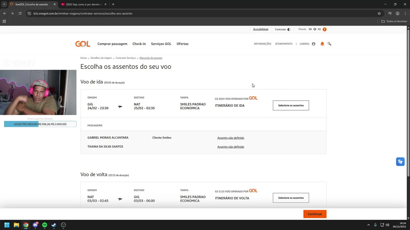
Task: Show hidden tray icons chevron
Action: 368,225
